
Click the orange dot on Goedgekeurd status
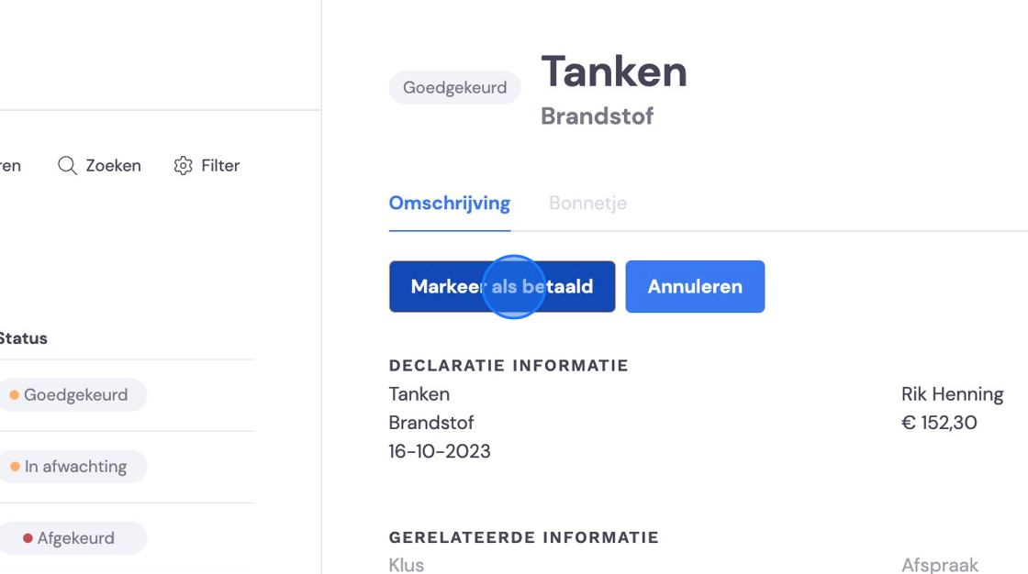pos(14,395)
